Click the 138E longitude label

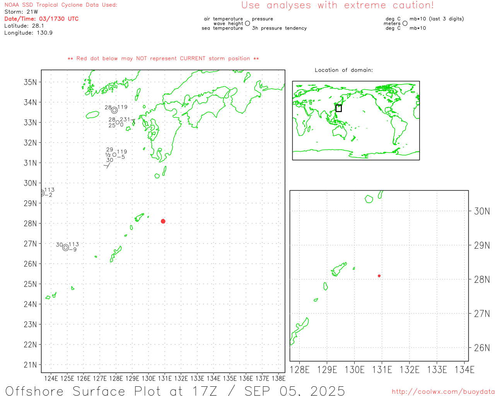pyautogui.click(x=278, y=378)
